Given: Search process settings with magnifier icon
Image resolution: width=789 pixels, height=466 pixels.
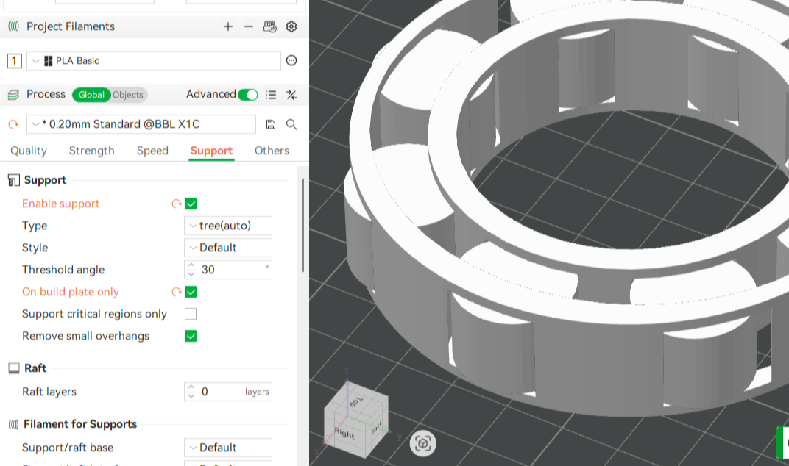Looking at the screenshot, I should point(291,124).
